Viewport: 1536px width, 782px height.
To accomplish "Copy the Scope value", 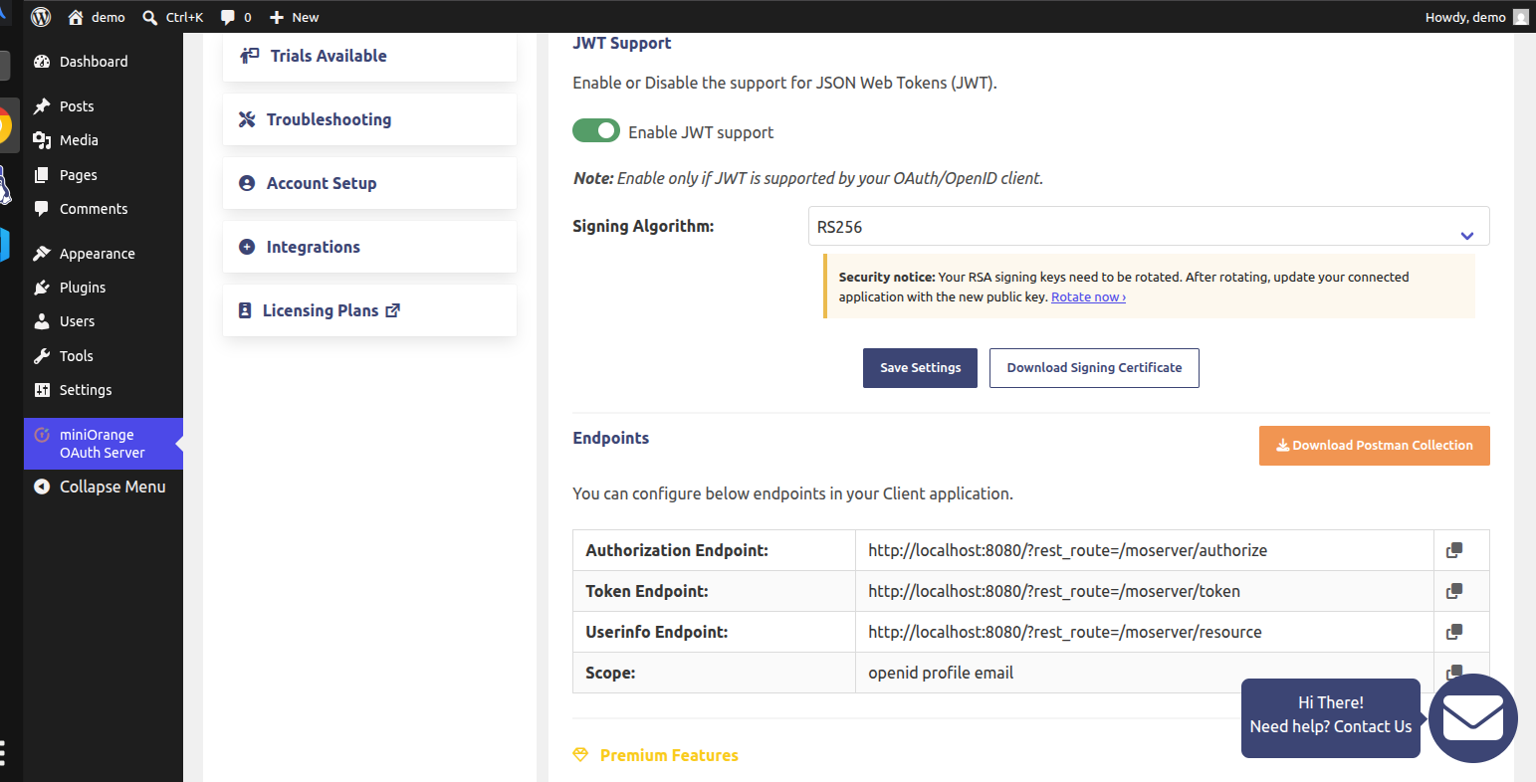I will pyautogui.click(x=1454, y=672).
